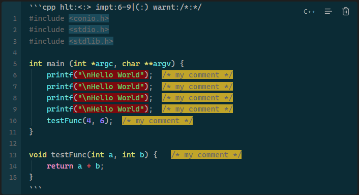Screen dimensions: 359x195
Task: Click the #include keyword on line 2
Action: coord(47,30)
